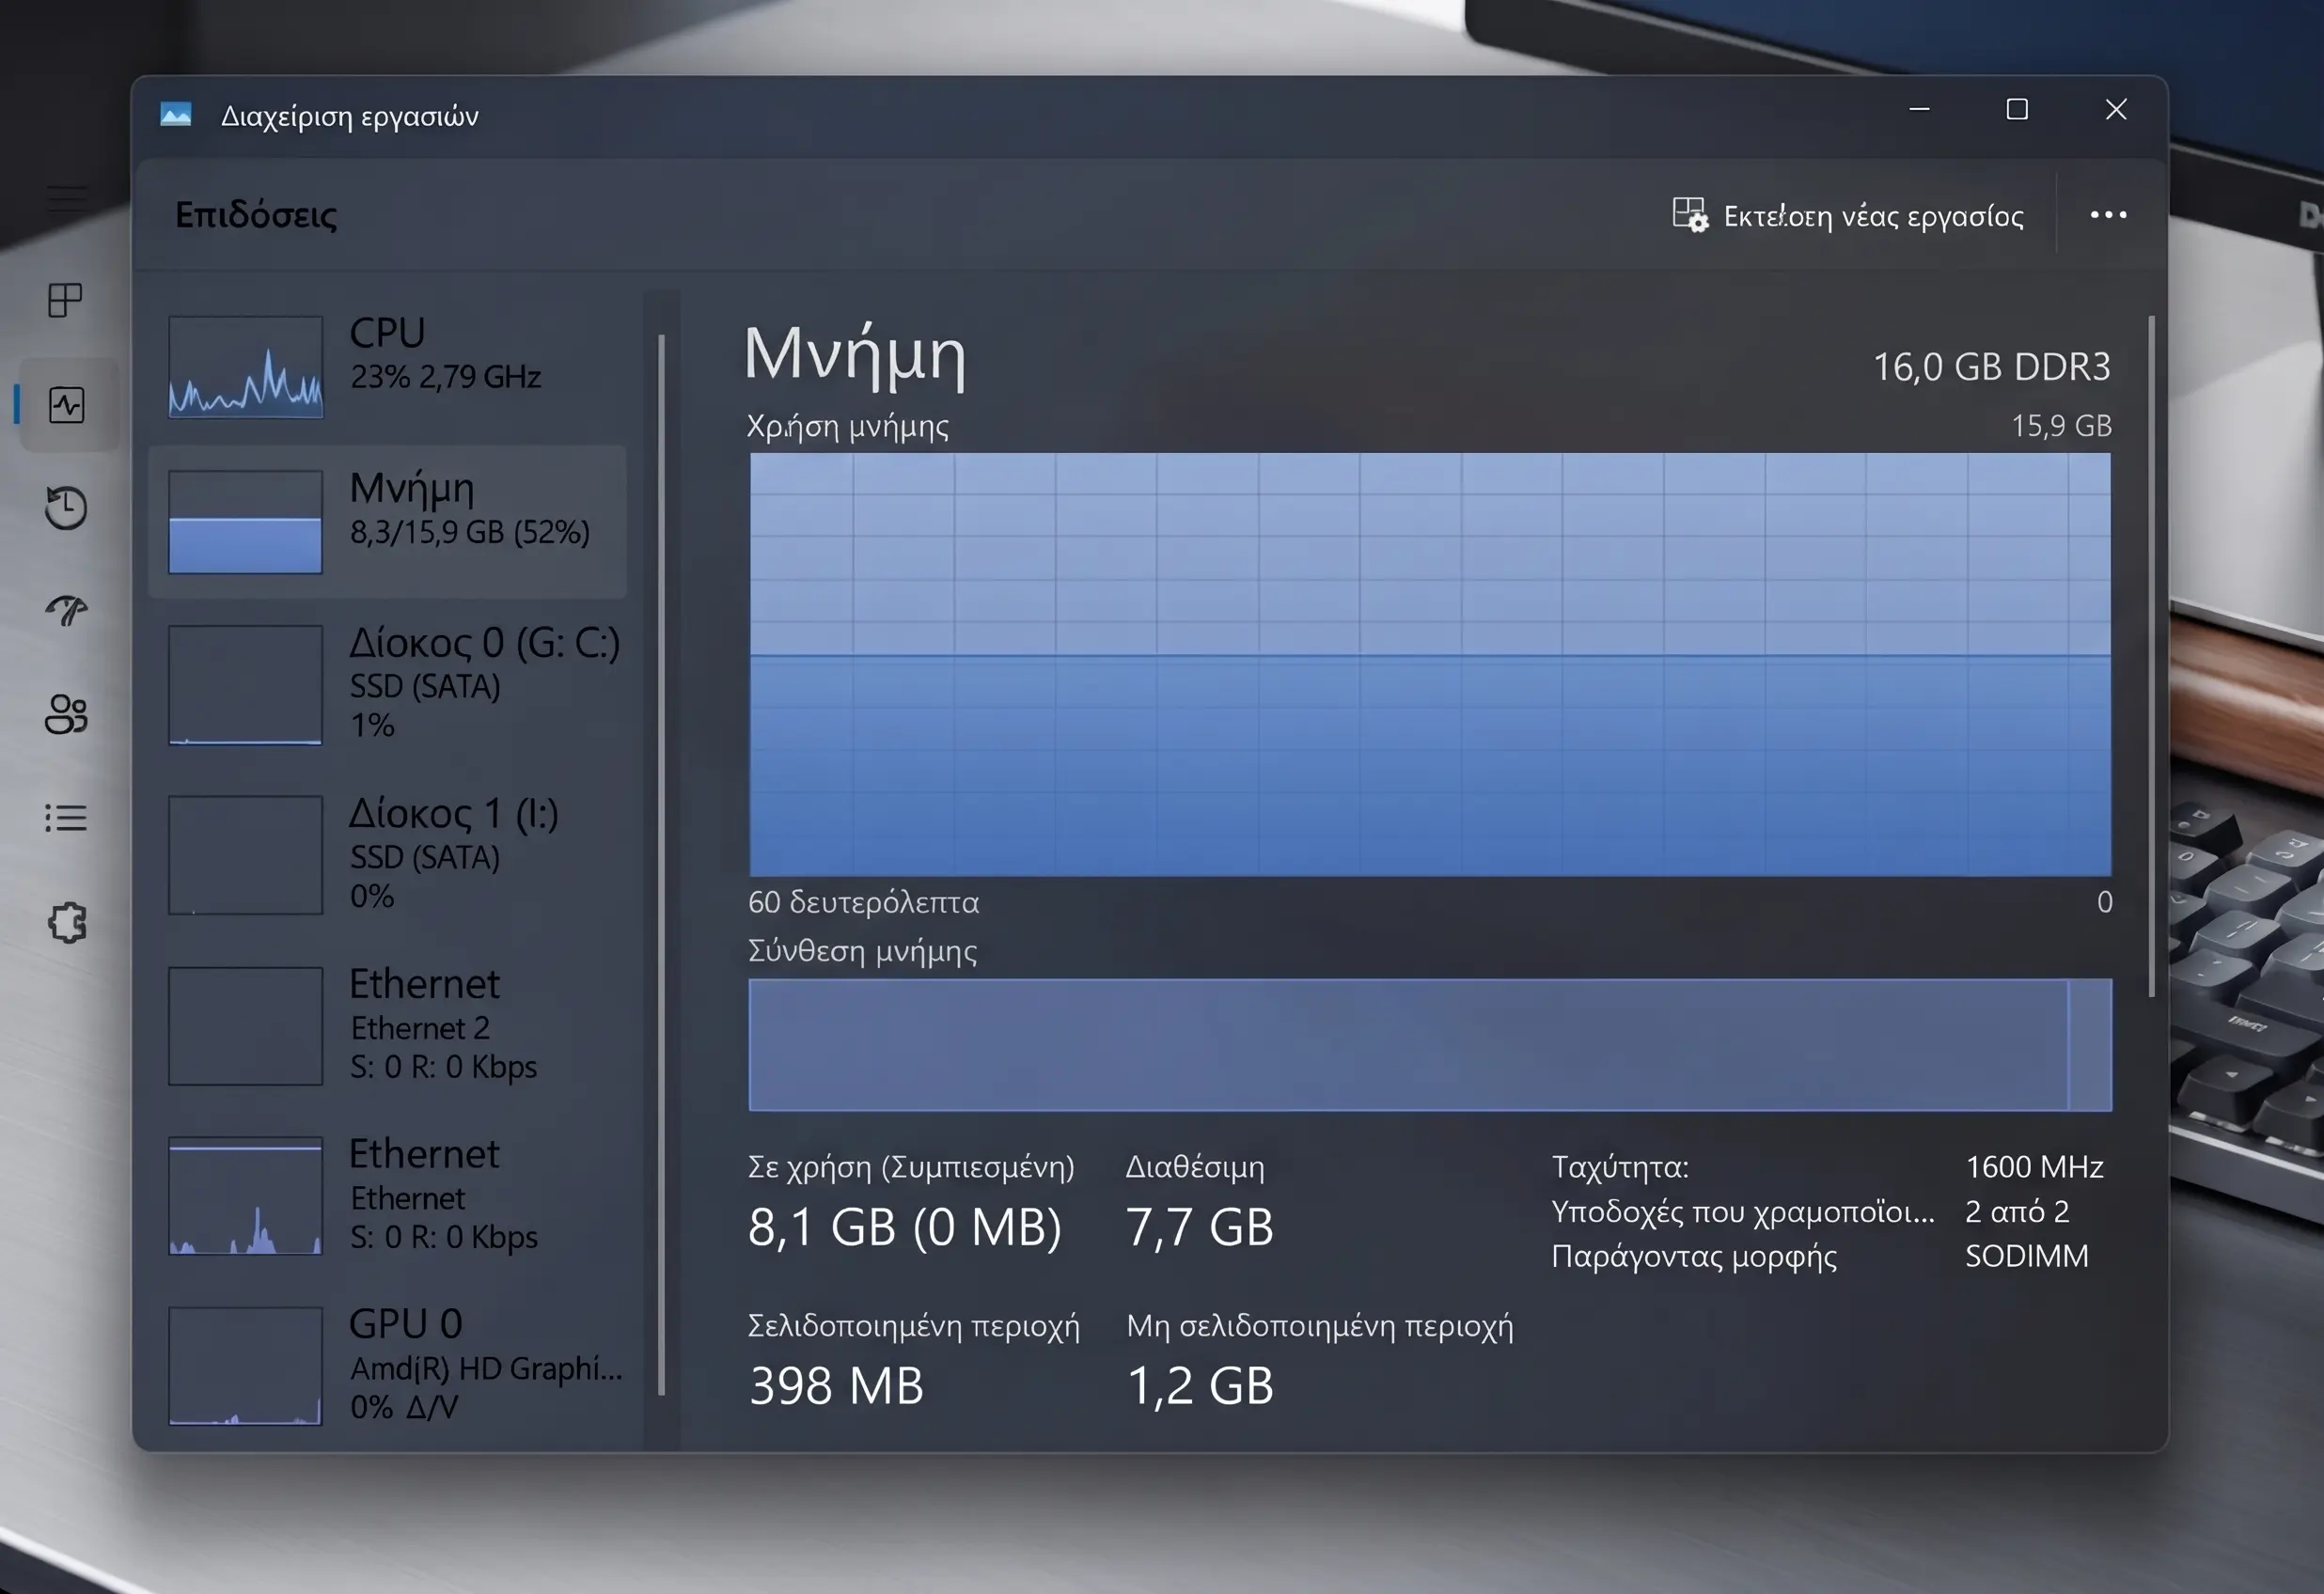The width and height of the screenshot is (2324, 1594).
Task: Select Δίσκος 1 (I:) entry
Action: click(388, 855)
